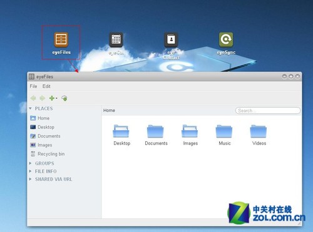Select Desktop in the Places sidebar

[43, 127]
